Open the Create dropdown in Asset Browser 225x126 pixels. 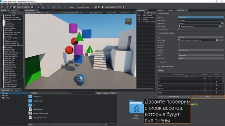coord(106,93)
